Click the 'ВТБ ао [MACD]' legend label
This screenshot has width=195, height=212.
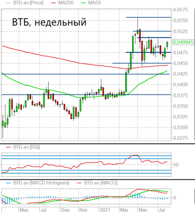pyautogui.click(x=101, y=183)
